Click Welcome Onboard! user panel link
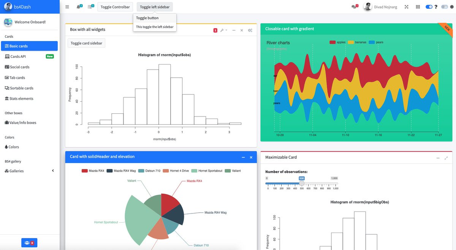This screenshot has width=456, height=250. [30, 22]
